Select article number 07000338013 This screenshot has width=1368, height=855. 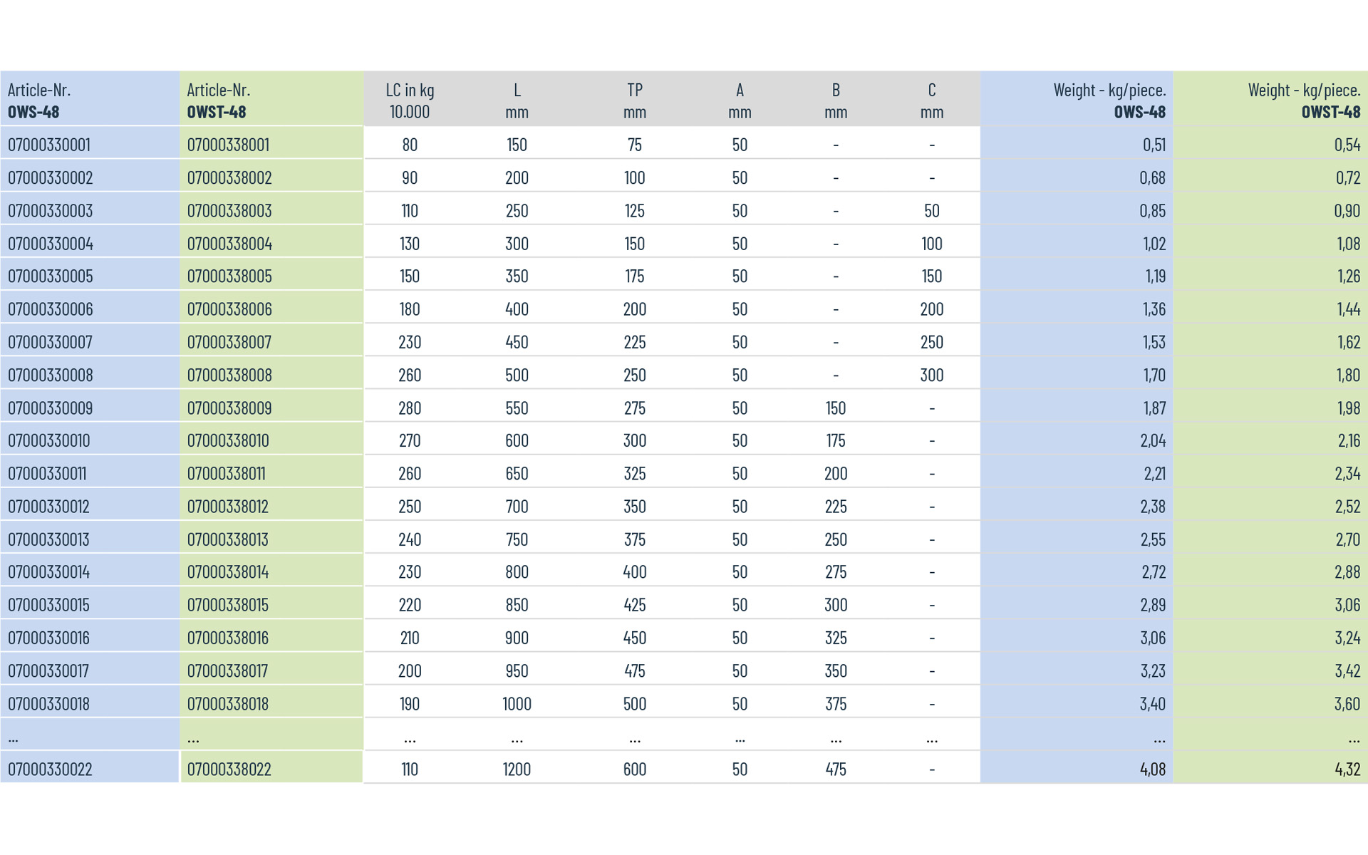coord(228,539)
